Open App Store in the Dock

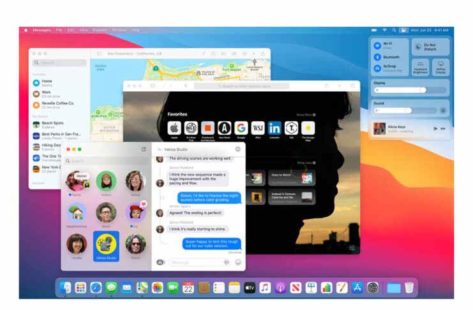[x=357, y=288]
